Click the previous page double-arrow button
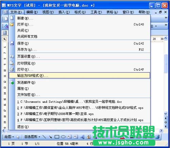The height and width of the screenshot is (148, 170). [166, 118]
